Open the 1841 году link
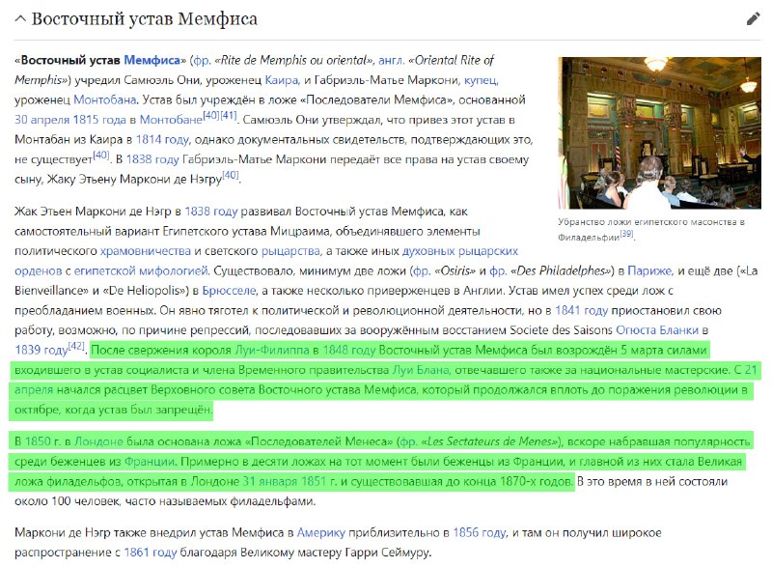The height and width of the screenshot is (568, 772). tap(582, 311)
